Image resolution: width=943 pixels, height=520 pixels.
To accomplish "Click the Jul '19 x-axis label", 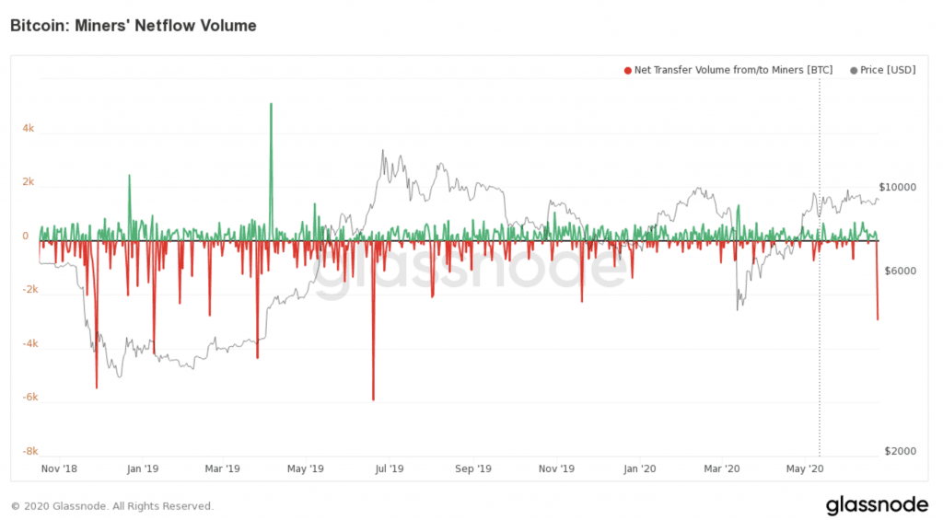I will click(x=390, y=468).
